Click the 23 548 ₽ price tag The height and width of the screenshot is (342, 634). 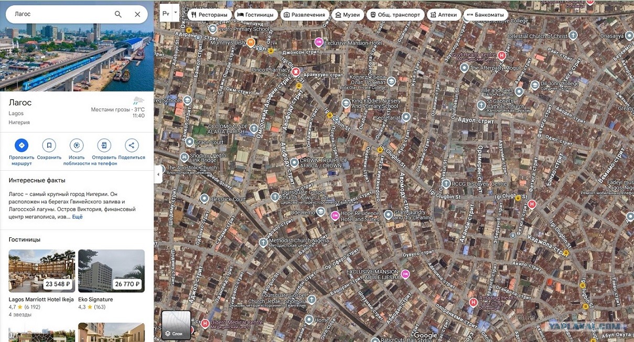(58, 284)
